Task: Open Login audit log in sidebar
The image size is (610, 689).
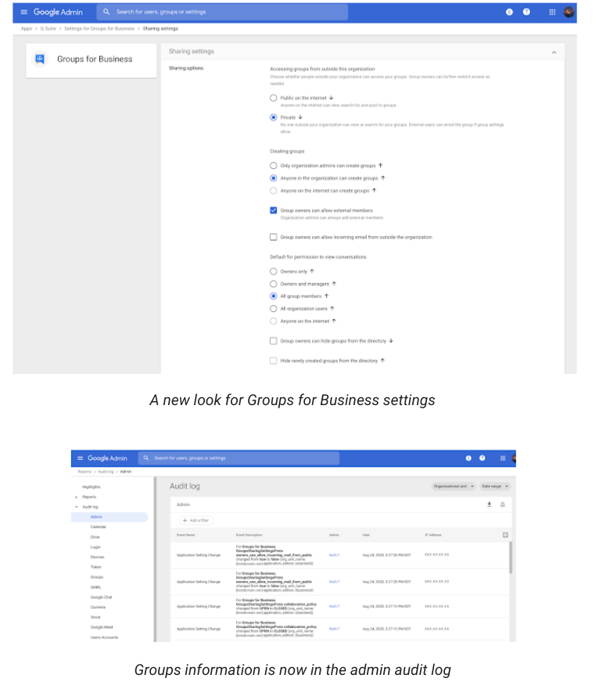Action: coord(95,547)
